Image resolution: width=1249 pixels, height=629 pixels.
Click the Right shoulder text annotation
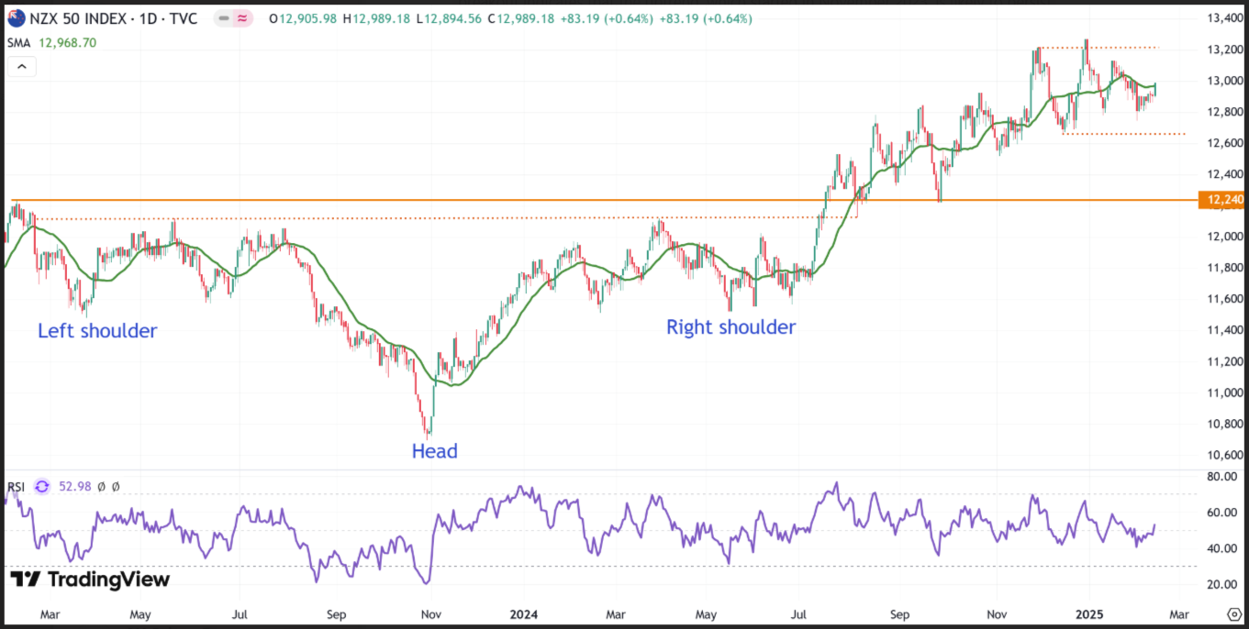(730, 327)
